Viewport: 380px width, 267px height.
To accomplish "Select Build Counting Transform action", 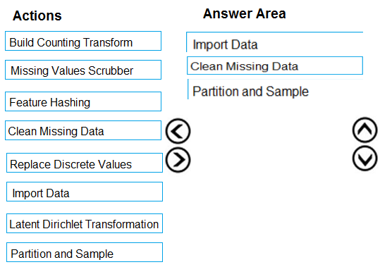I will coord(83,41).
